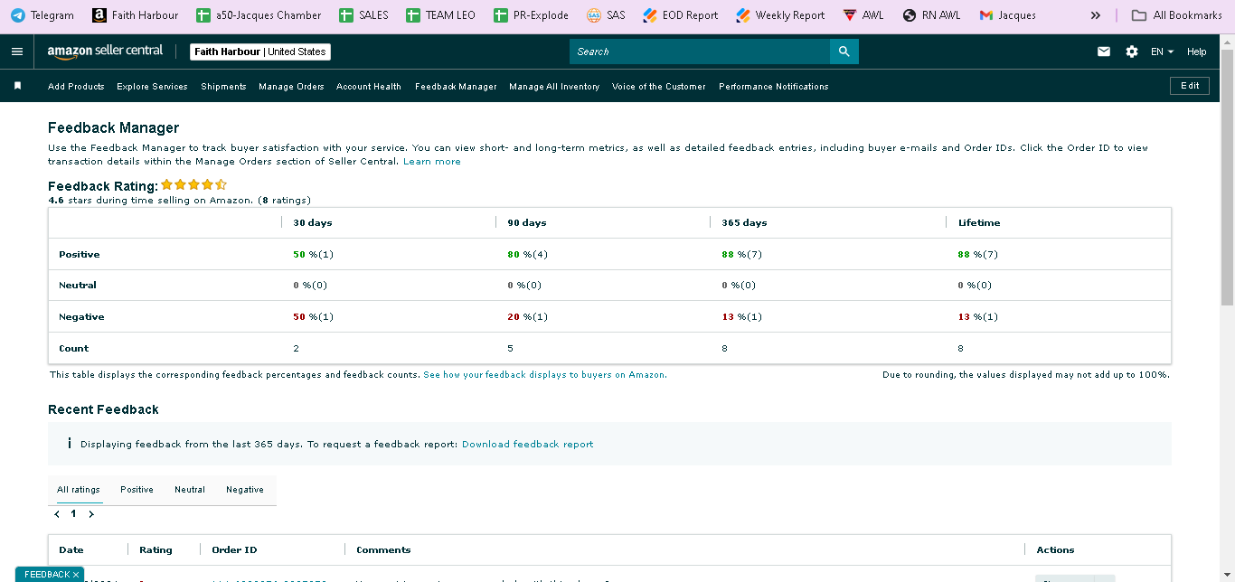The image size is (1235, 582).
Task: Open Feedback Manager in the nav bar
Action: tap(456, 87)
